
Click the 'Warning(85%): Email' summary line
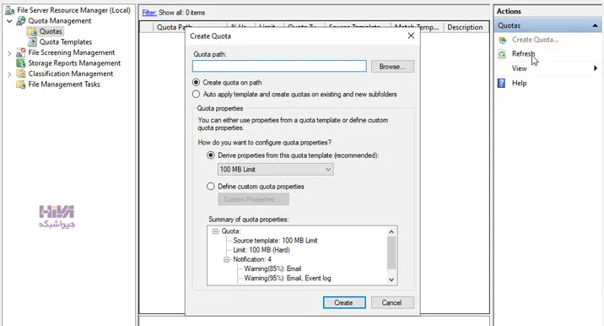coord(272,269)
